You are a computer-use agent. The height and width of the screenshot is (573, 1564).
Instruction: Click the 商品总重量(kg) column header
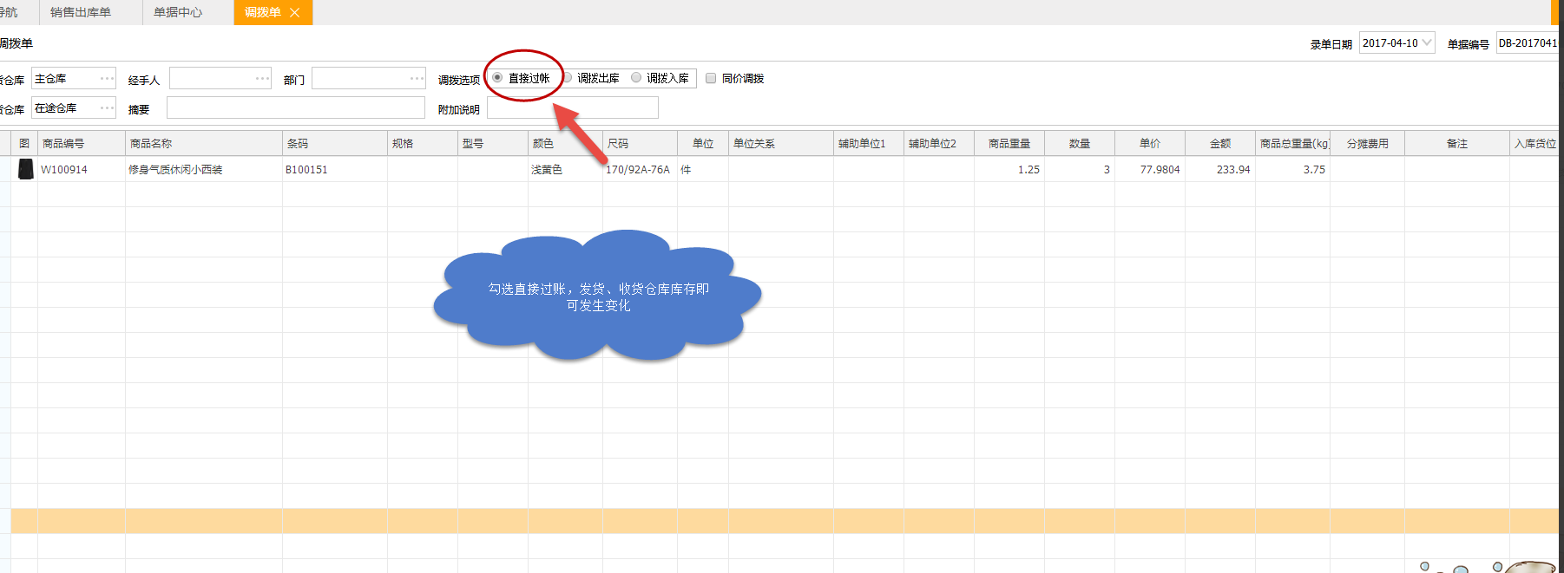point(1293,143)
